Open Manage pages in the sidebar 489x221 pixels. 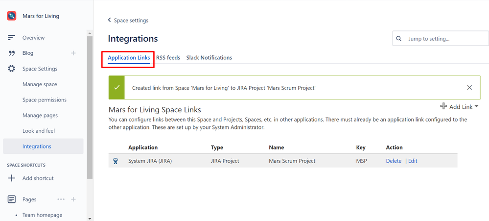tap(40, 116)
